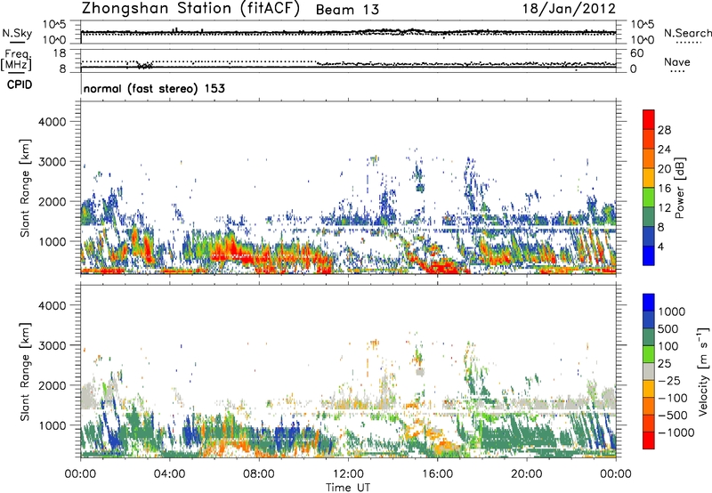Click the "Velocity [m s⁻¹]" colorbar label
Screen dimensions: 712x493
point(703,371)
